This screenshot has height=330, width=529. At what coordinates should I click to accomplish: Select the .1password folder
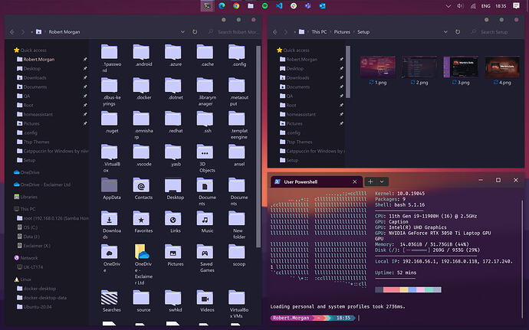pyautogui.click(x=110, y=58)
